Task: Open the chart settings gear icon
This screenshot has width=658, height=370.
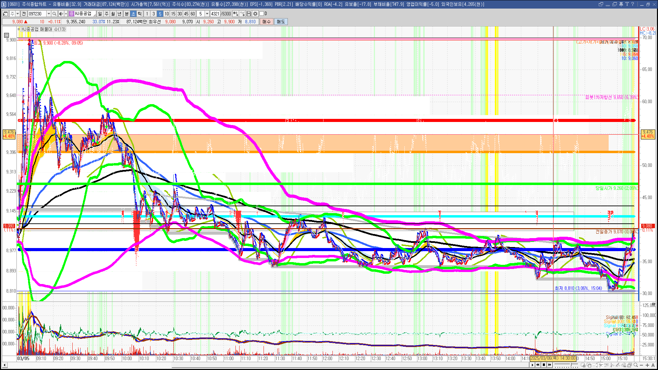Action: 255,14
